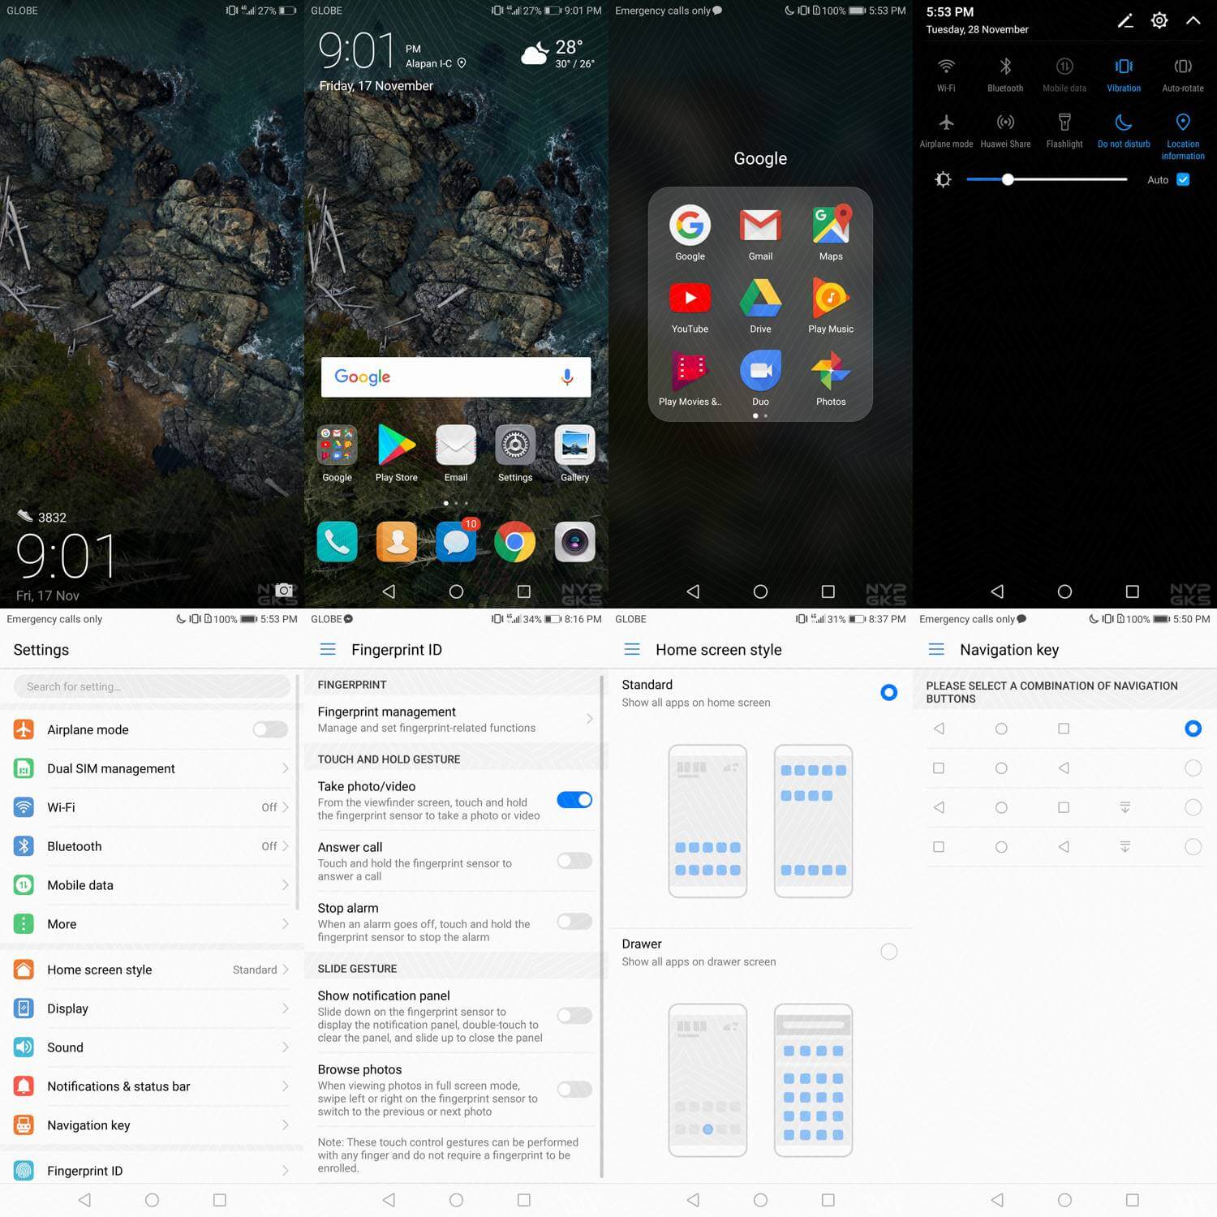This screenshot has width=1217, height=1217.
Task: Open the Gallery app icon
Action: pos(574,445)
